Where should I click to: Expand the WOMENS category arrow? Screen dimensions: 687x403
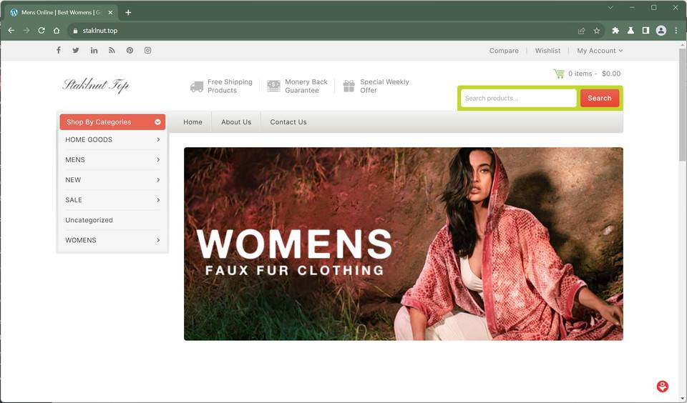point(158,240)
